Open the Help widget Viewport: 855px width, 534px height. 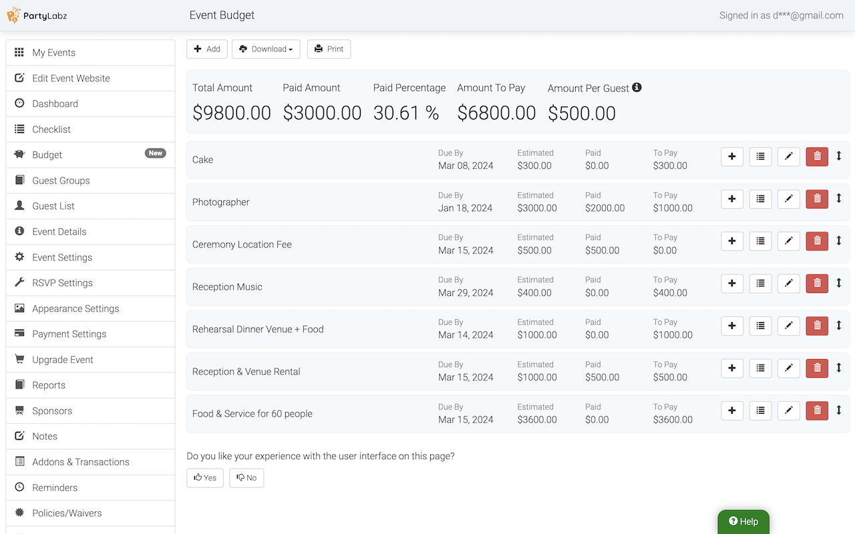(x=743, y=521)
